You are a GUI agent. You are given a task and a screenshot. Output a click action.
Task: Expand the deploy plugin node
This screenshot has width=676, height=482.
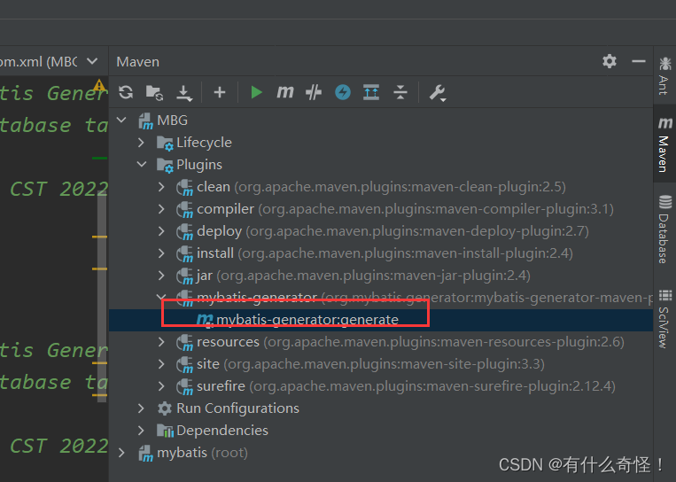pos(161,231)
